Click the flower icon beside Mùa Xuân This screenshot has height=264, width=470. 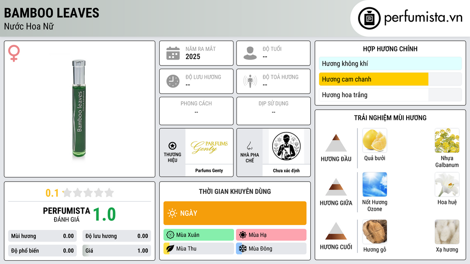170,235
